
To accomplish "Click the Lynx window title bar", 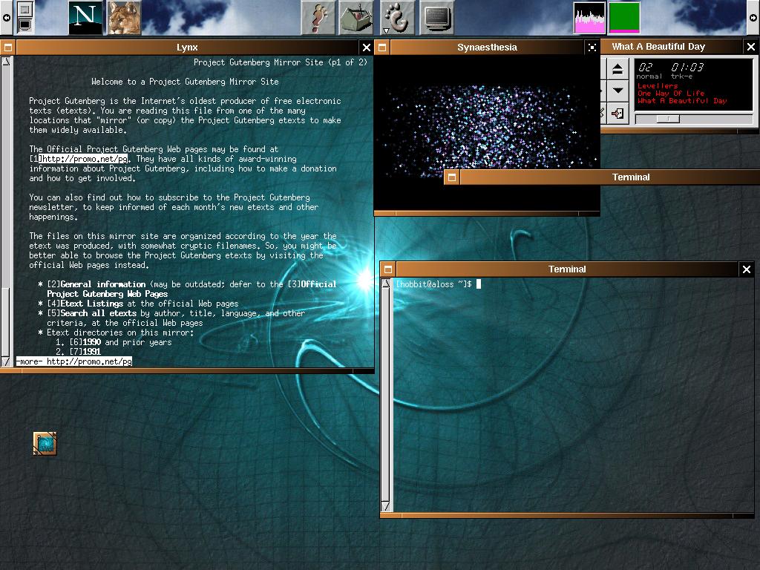I will click(187, 47).
